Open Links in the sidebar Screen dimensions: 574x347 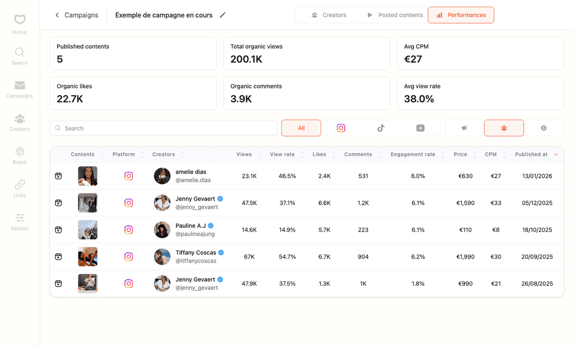coord(20,188)
